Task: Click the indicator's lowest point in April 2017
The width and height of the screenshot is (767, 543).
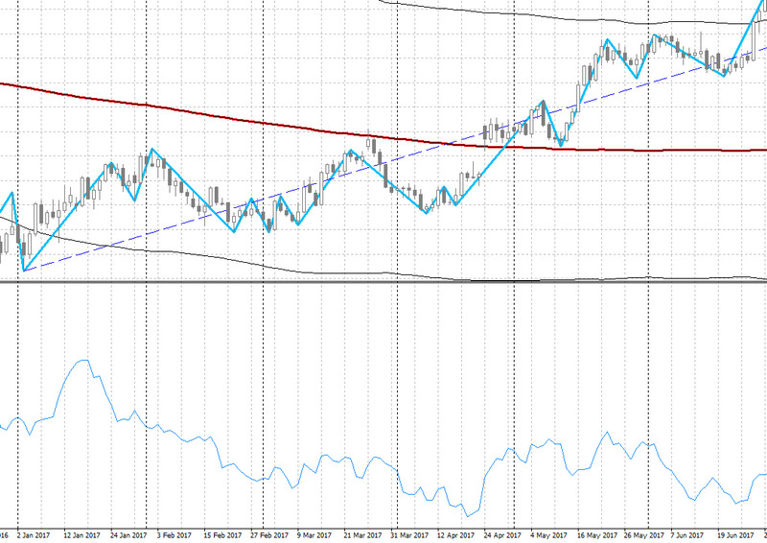Action: click(x=469, y=516)
